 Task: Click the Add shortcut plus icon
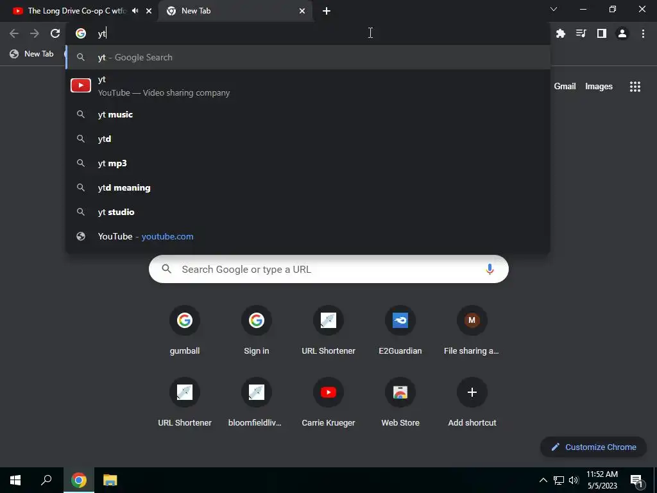click(472, 392)
